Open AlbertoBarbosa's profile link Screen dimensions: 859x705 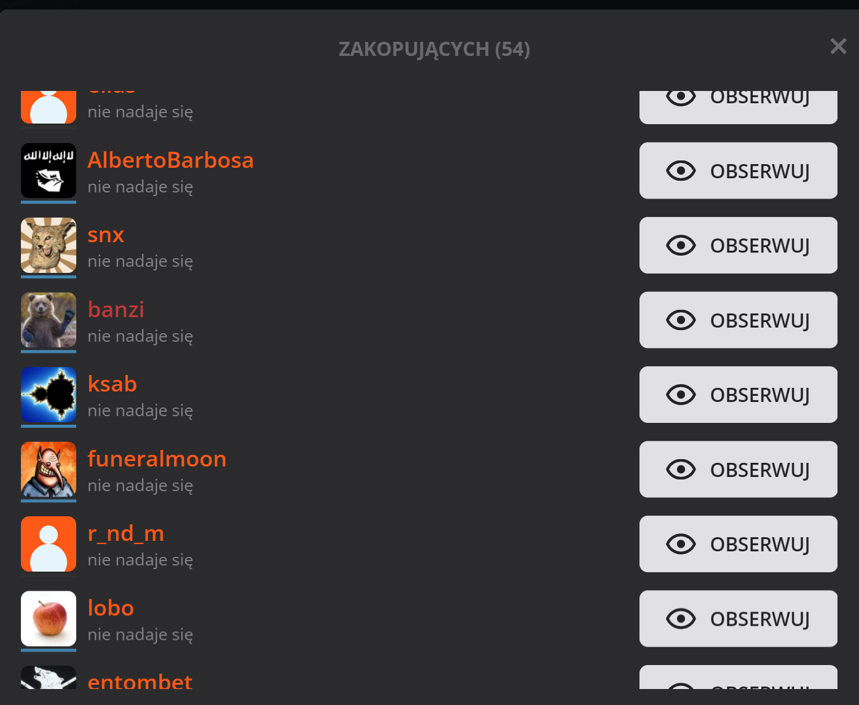coord(170,160)
